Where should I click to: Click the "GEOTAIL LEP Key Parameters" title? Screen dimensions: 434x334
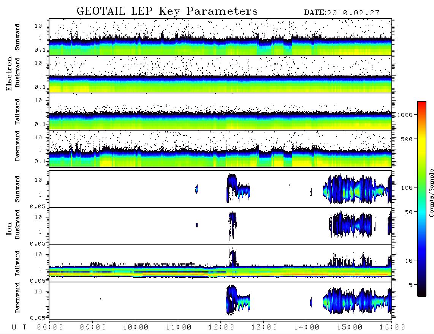(x=167, y=11)
